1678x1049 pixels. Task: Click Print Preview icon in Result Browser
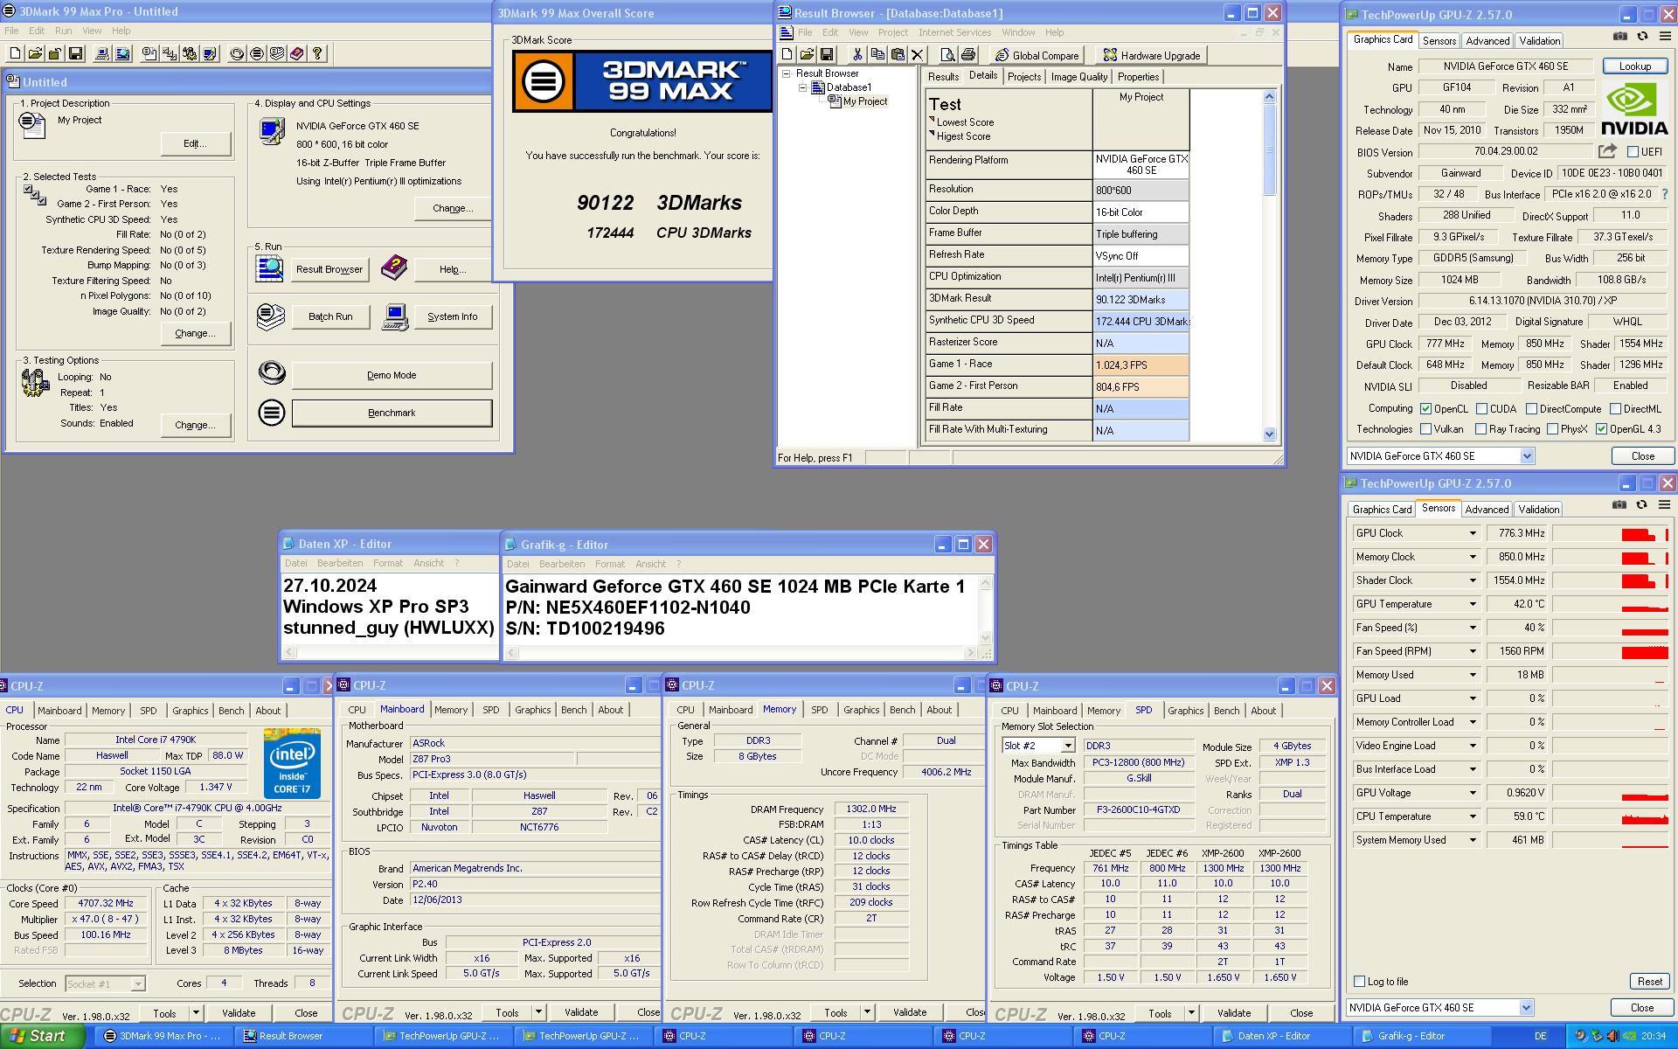pyautogui.click(x=948, y=54)
